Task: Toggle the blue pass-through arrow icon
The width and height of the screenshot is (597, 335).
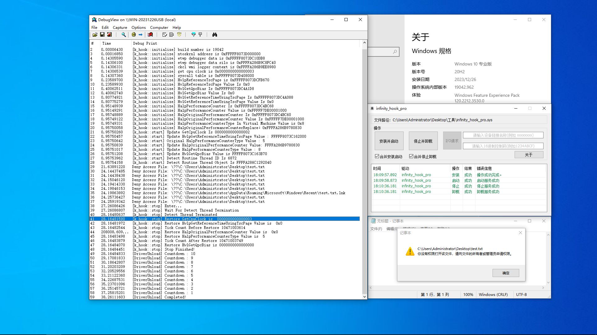Action: (x=141, y=35)
